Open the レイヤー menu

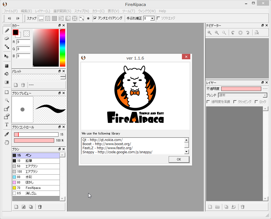(x=42, y=11)
